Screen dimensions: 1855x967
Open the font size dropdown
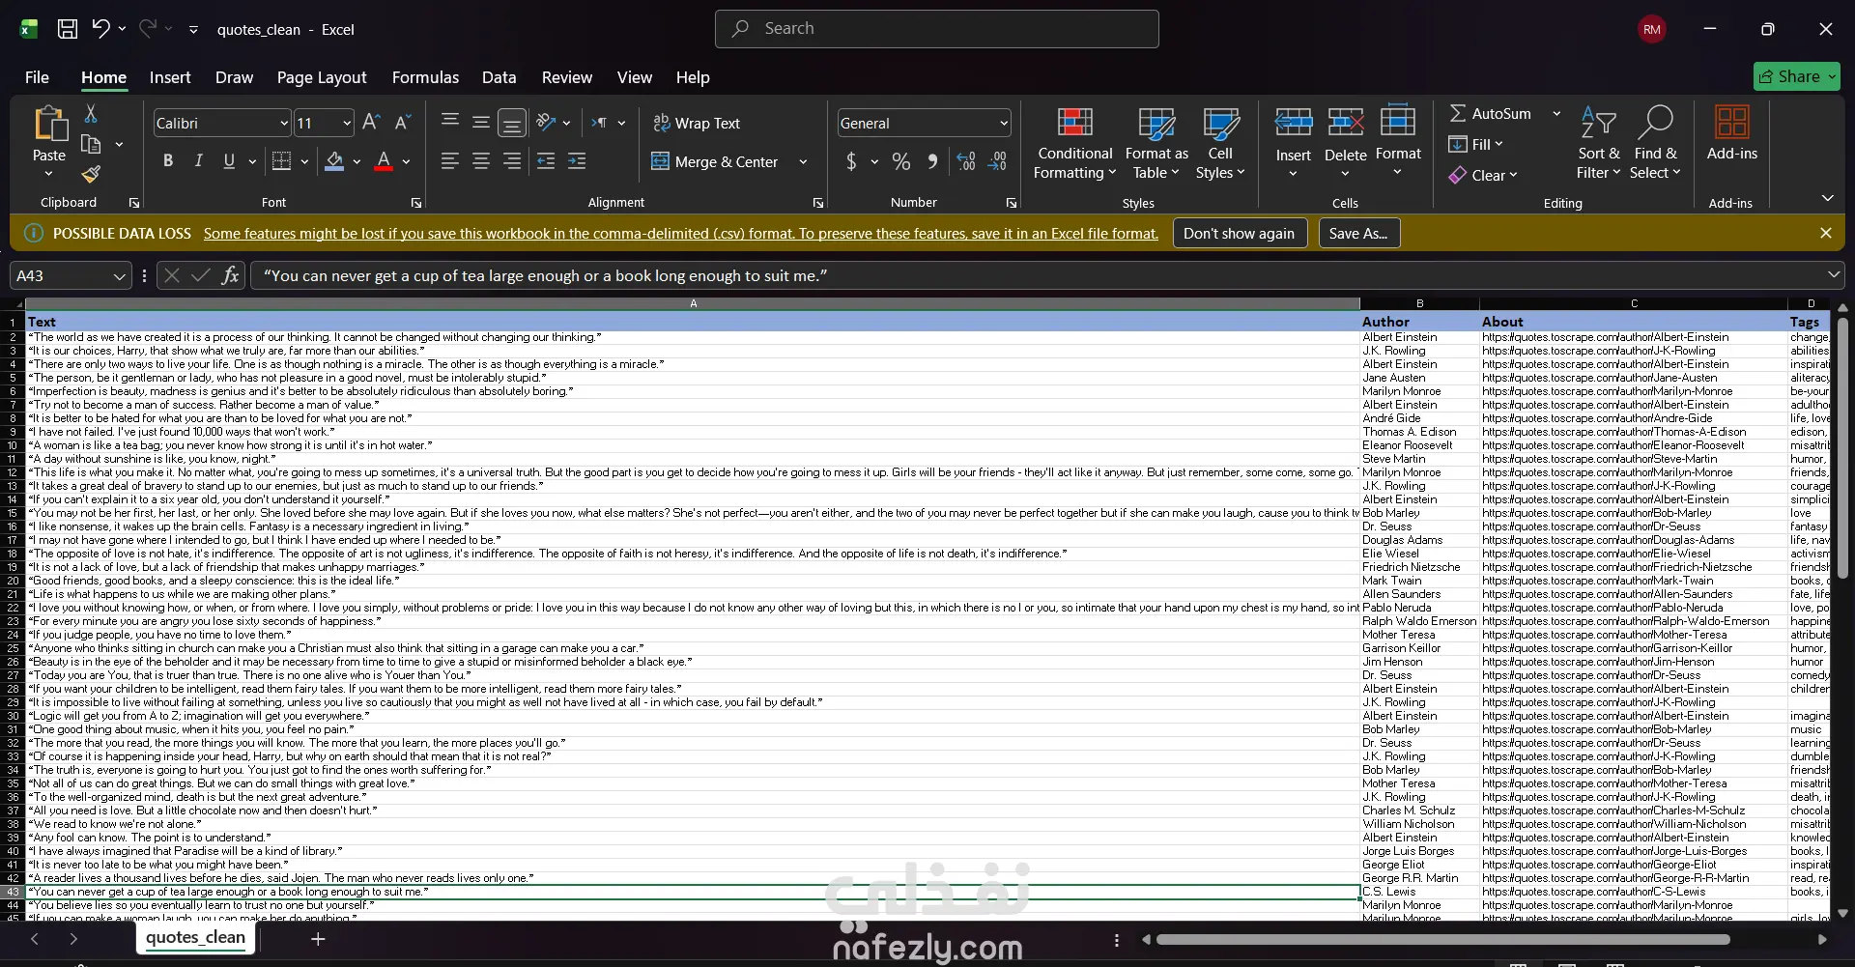click(347, 123)
